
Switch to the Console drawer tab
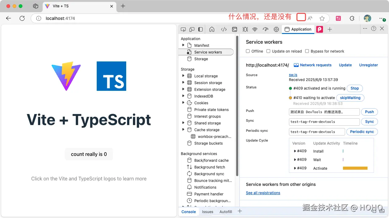pyautogui.click(x=189, y=212)
